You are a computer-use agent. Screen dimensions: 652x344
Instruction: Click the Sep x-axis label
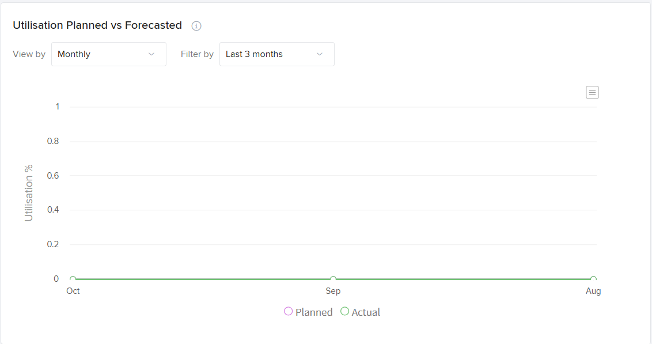click(333, 291)
